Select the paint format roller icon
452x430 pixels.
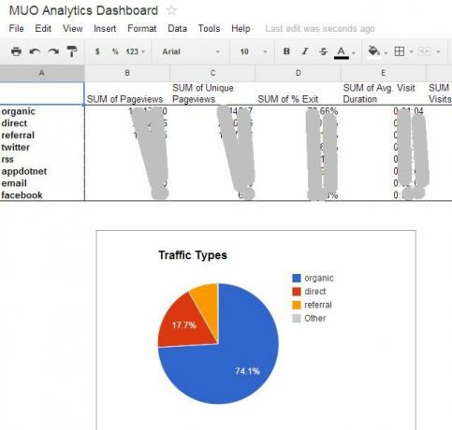pos(72,51)
